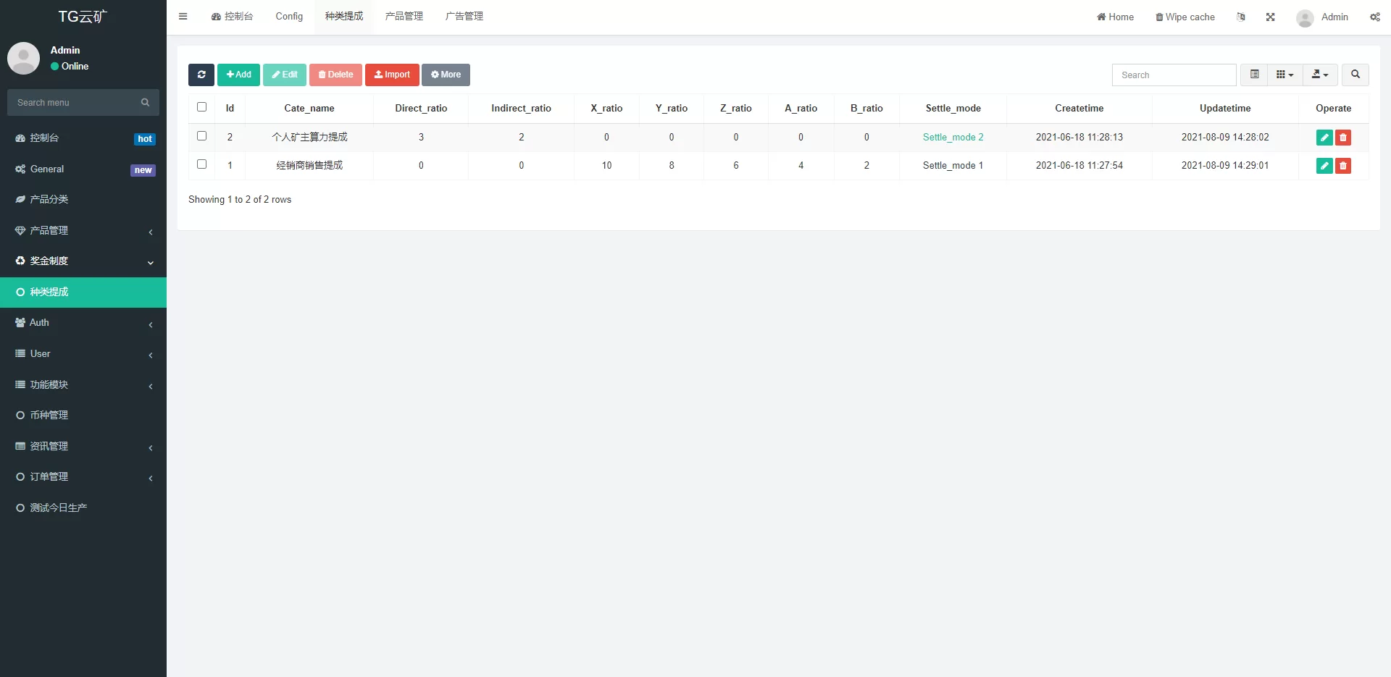Click the 经销商销售提成 cell
The height and width of the screenshot is (677, 1391).
309,166
